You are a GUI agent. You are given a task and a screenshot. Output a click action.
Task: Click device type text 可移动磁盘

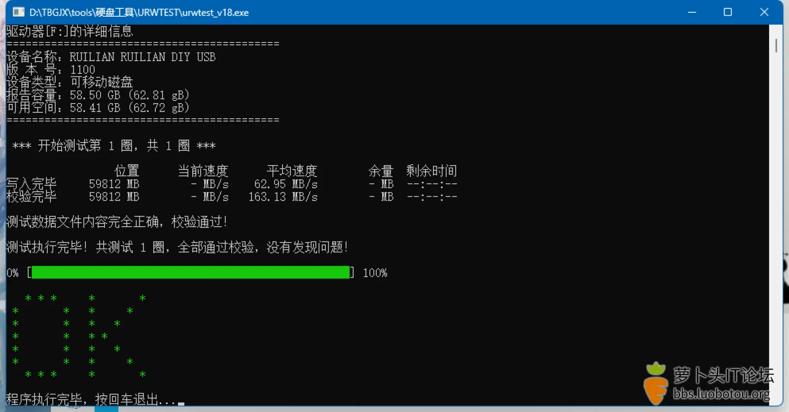coord(102,82)
